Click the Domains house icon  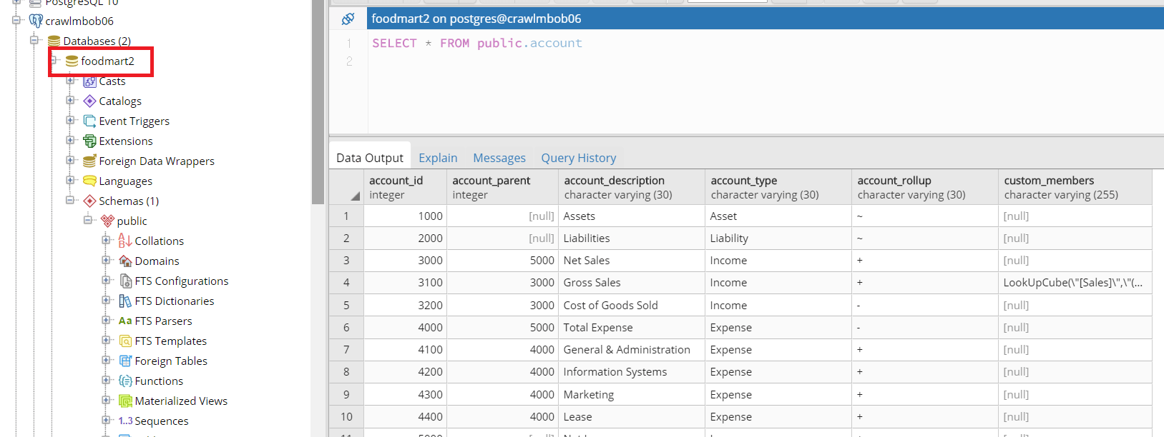(x=125, y=261)
